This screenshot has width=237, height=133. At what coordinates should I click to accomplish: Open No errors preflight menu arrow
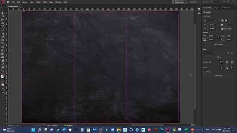(76, 125)
